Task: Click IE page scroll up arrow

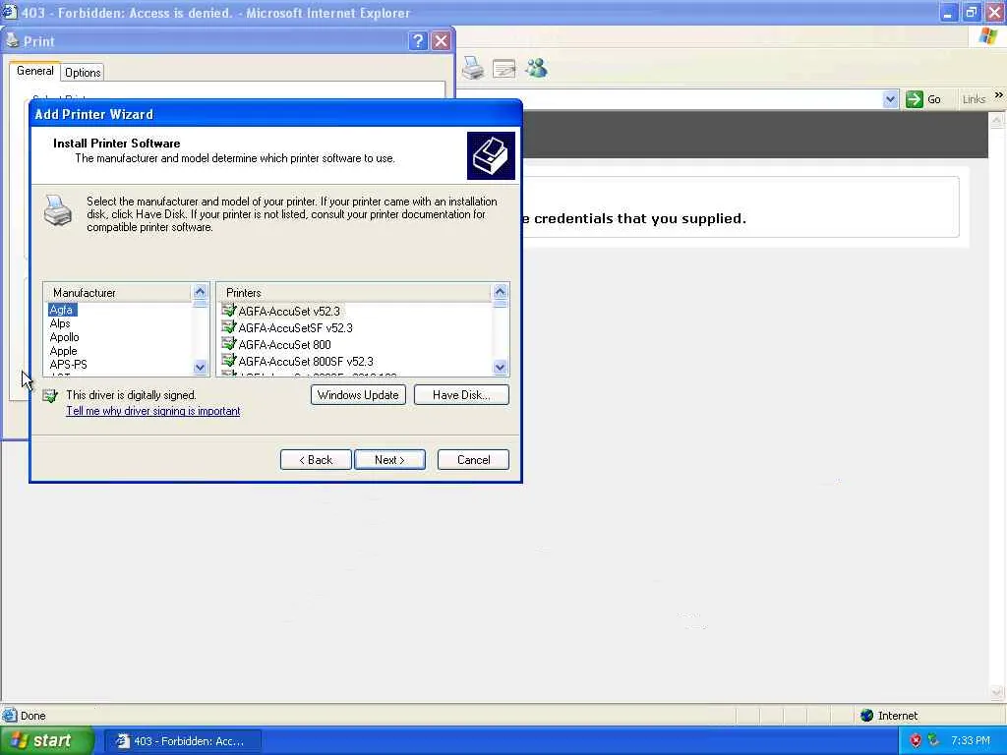Action: pos(997,120)
